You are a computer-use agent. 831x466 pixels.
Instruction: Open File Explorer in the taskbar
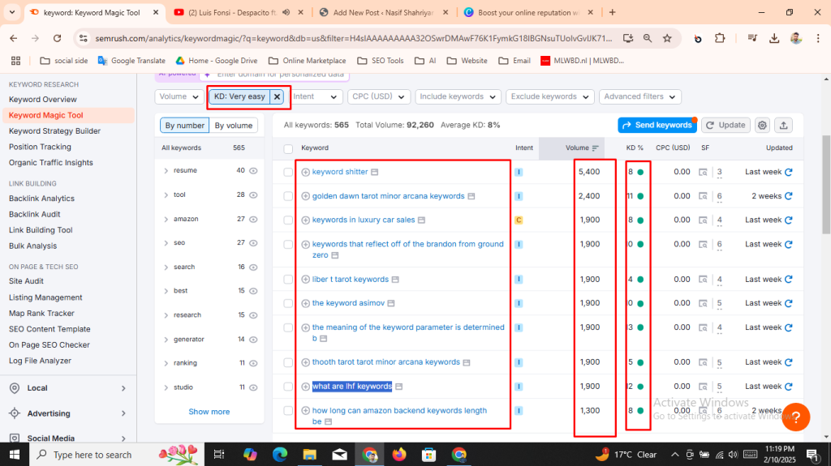pyautogui.click(x=309, y=455)
